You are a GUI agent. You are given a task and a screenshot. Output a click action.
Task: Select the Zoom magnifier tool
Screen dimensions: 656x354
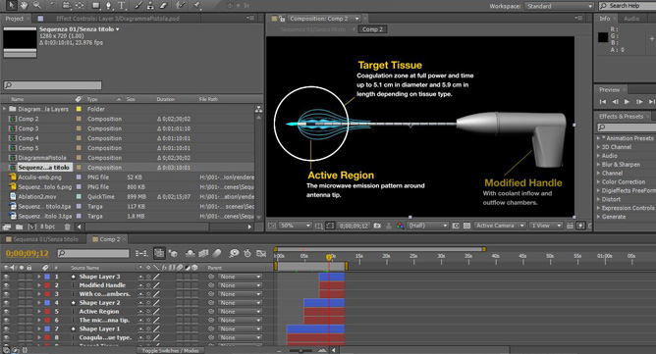[36, 6]
